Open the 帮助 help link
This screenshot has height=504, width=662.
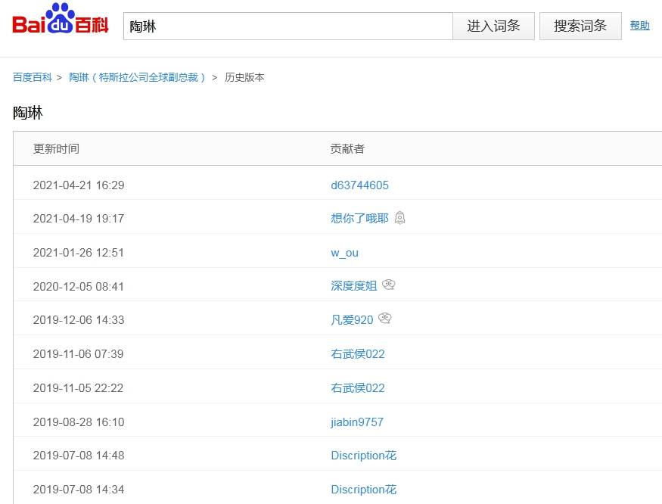639,26
